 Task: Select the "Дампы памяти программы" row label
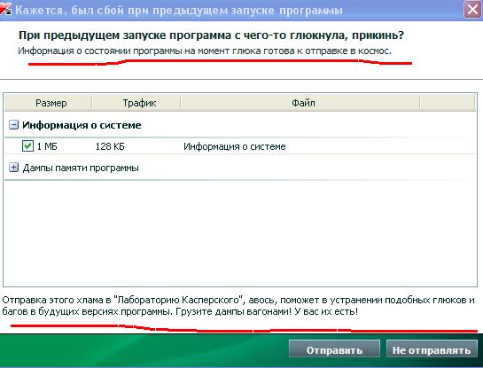(81, 168)
